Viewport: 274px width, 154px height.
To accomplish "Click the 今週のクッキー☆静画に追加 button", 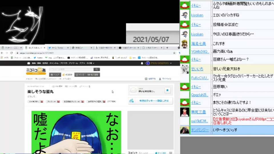I will click(150, 101).
